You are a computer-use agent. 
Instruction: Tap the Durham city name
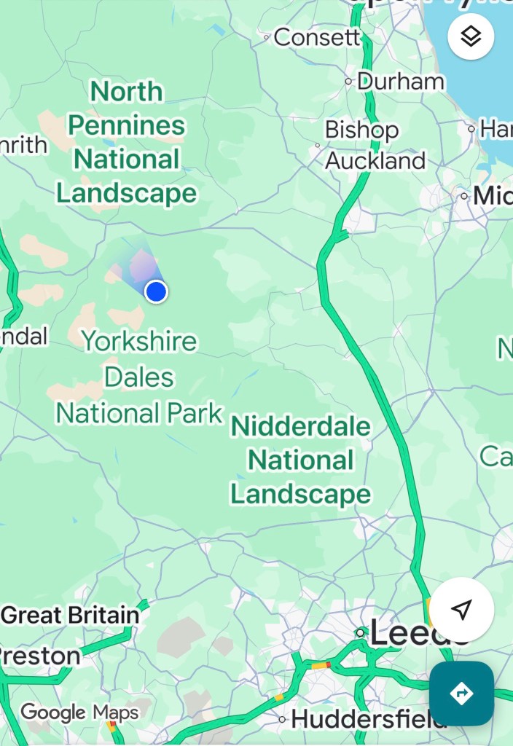401,82
